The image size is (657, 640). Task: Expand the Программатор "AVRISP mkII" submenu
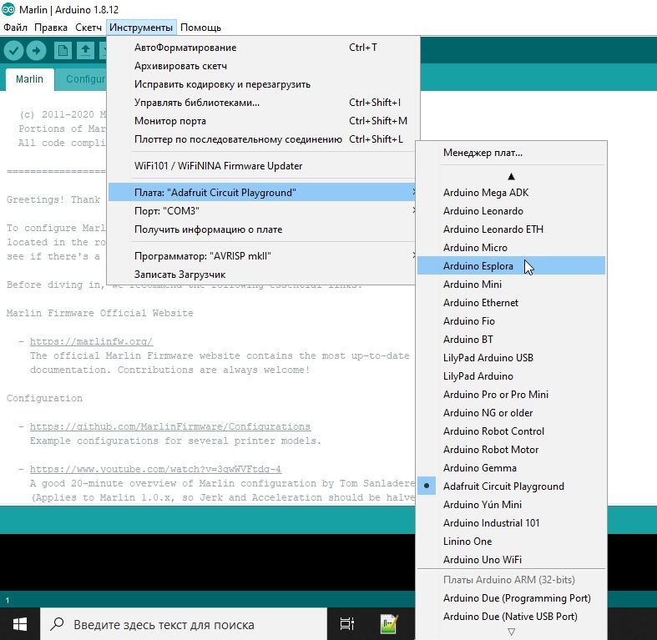click(x=263, y=256)
